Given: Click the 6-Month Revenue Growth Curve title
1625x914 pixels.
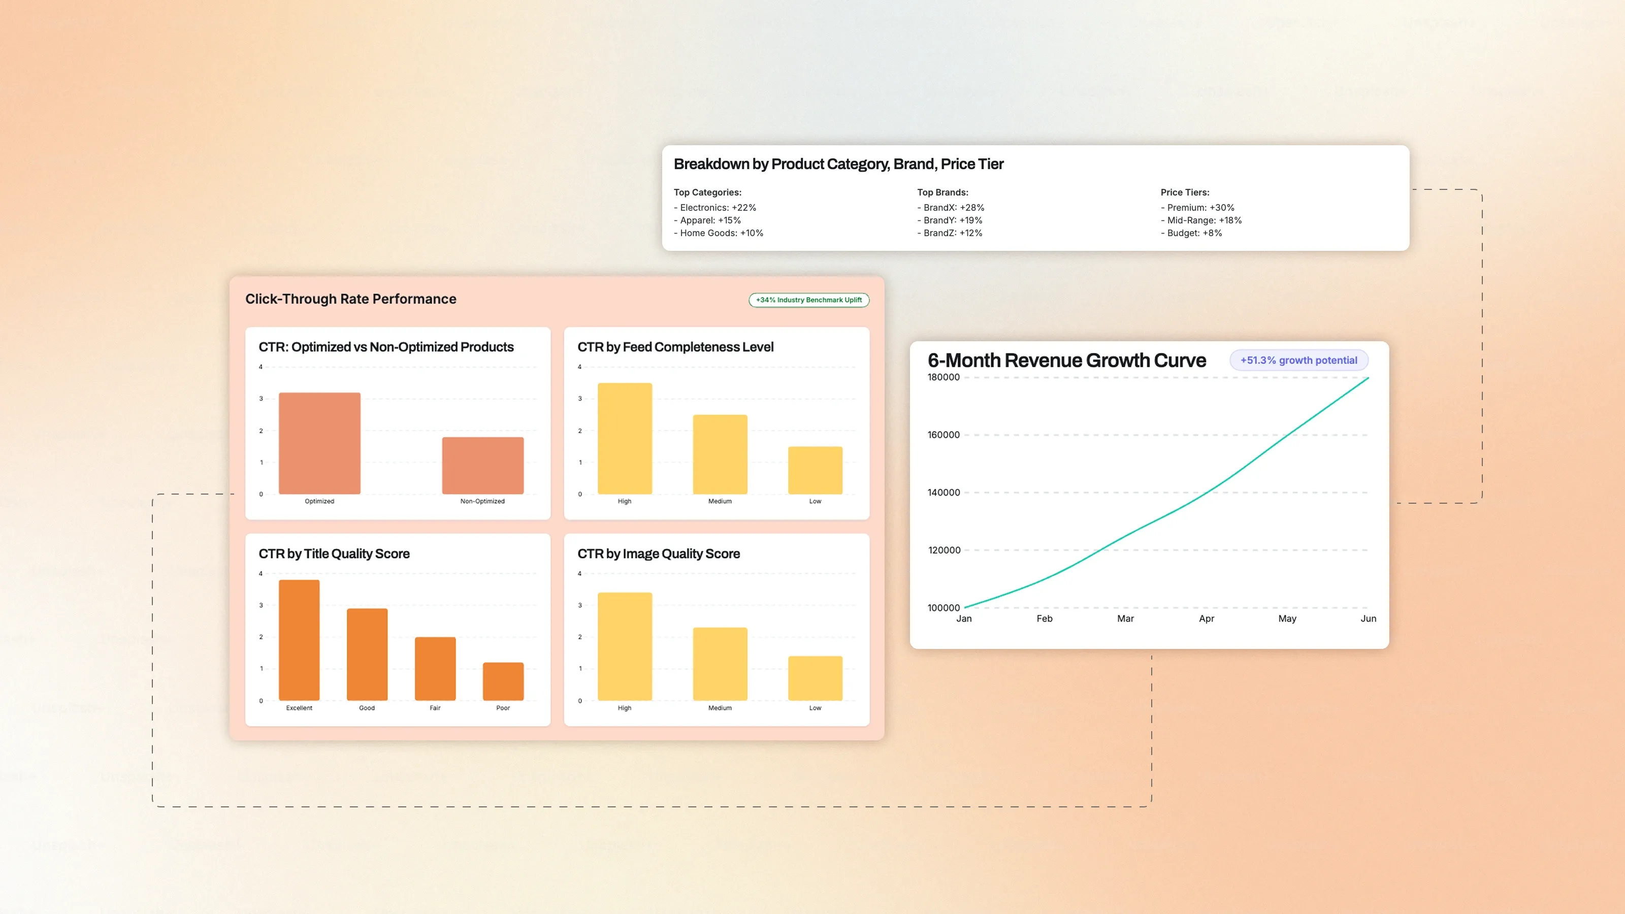Looking at the screenshot, I should (x=1066, y=360).
